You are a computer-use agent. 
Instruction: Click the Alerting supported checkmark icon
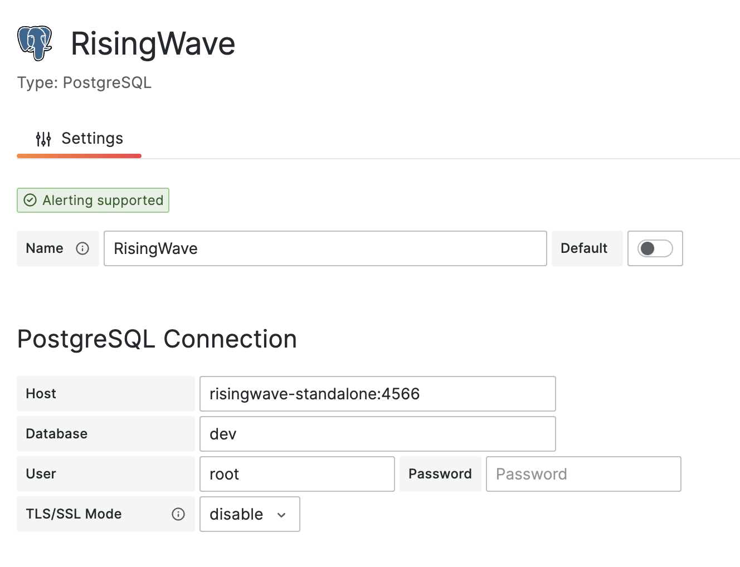(30, 201)
